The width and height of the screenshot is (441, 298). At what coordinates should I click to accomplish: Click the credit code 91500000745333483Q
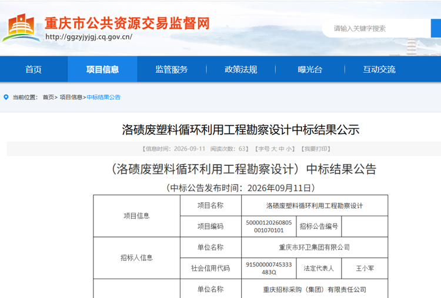269,269
